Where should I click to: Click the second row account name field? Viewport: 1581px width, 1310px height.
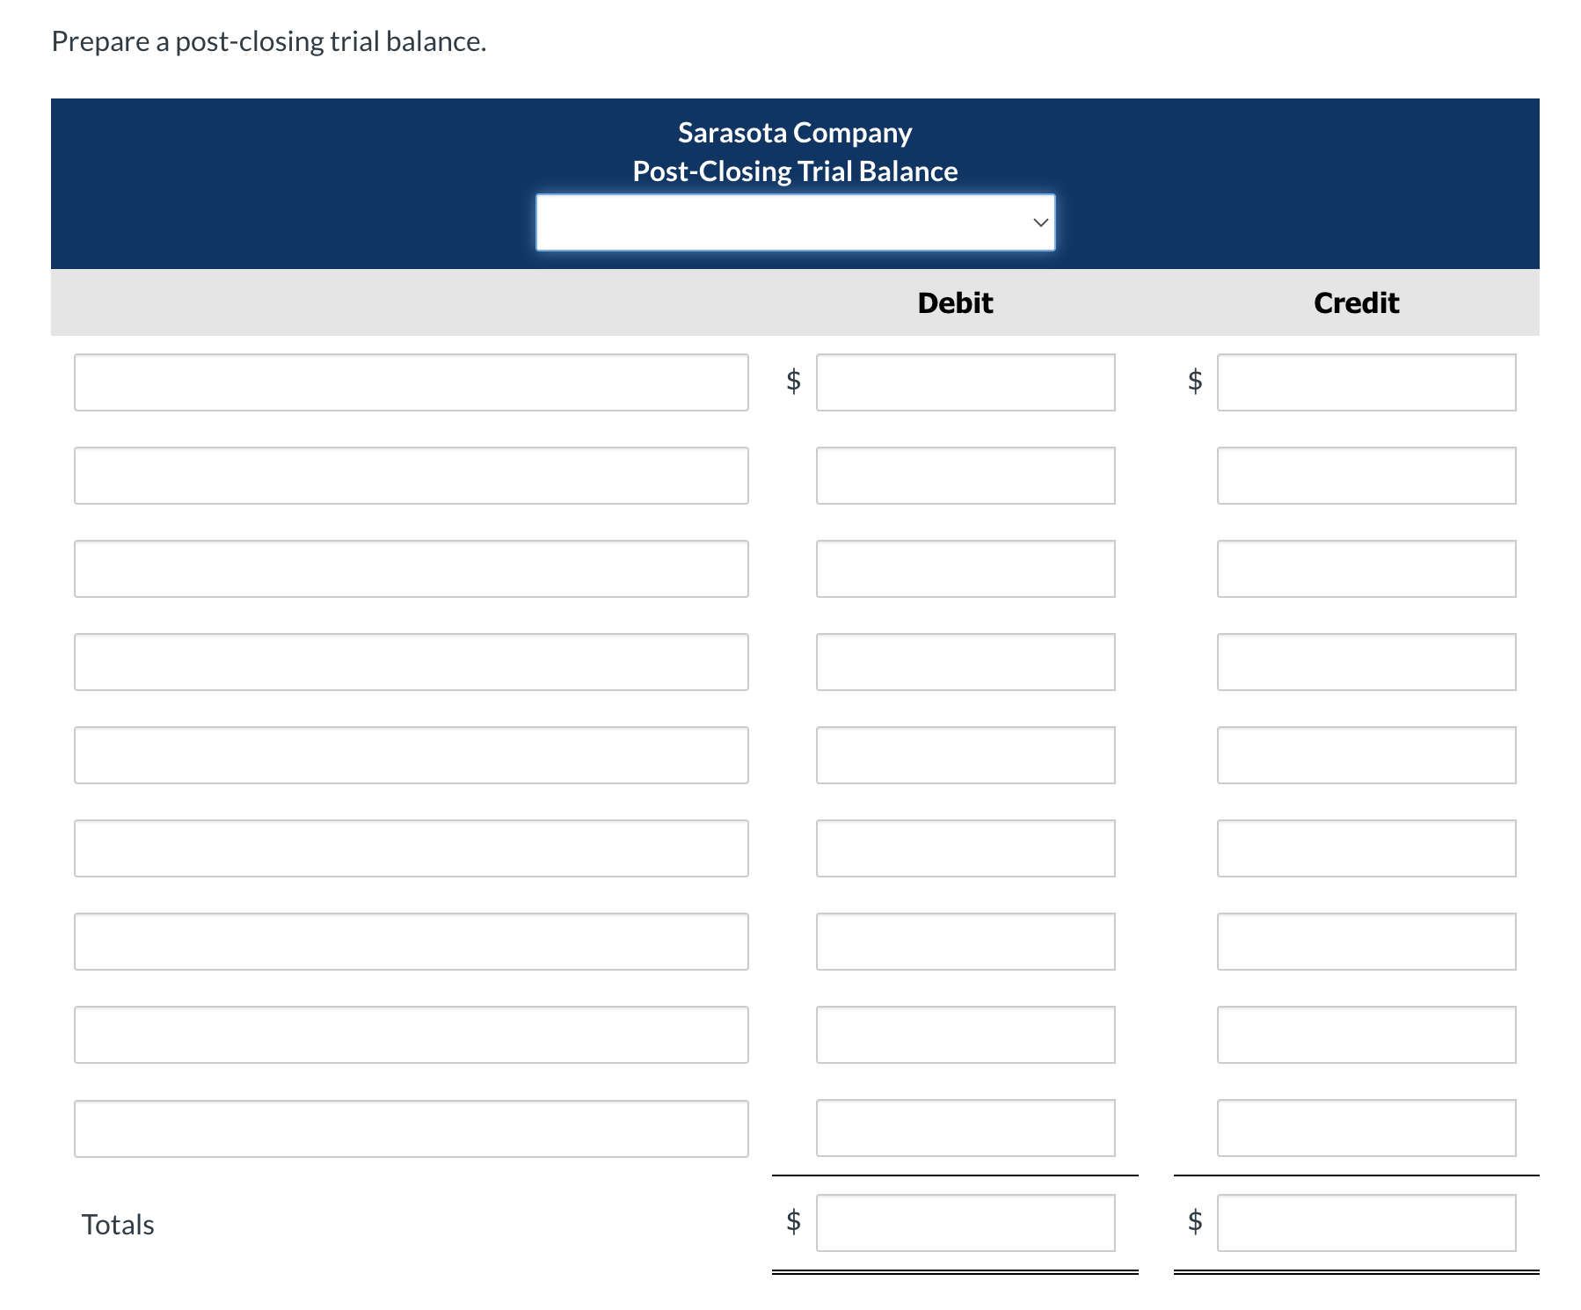(412, 476)
